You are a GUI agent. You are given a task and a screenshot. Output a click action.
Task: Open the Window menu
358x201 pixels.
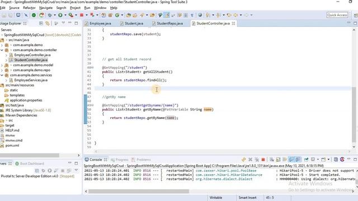click(x=100, y=8)
